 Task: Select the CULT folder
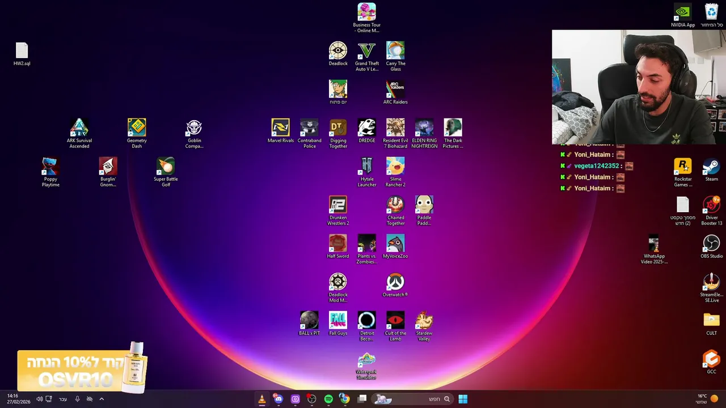pos(711,324)
